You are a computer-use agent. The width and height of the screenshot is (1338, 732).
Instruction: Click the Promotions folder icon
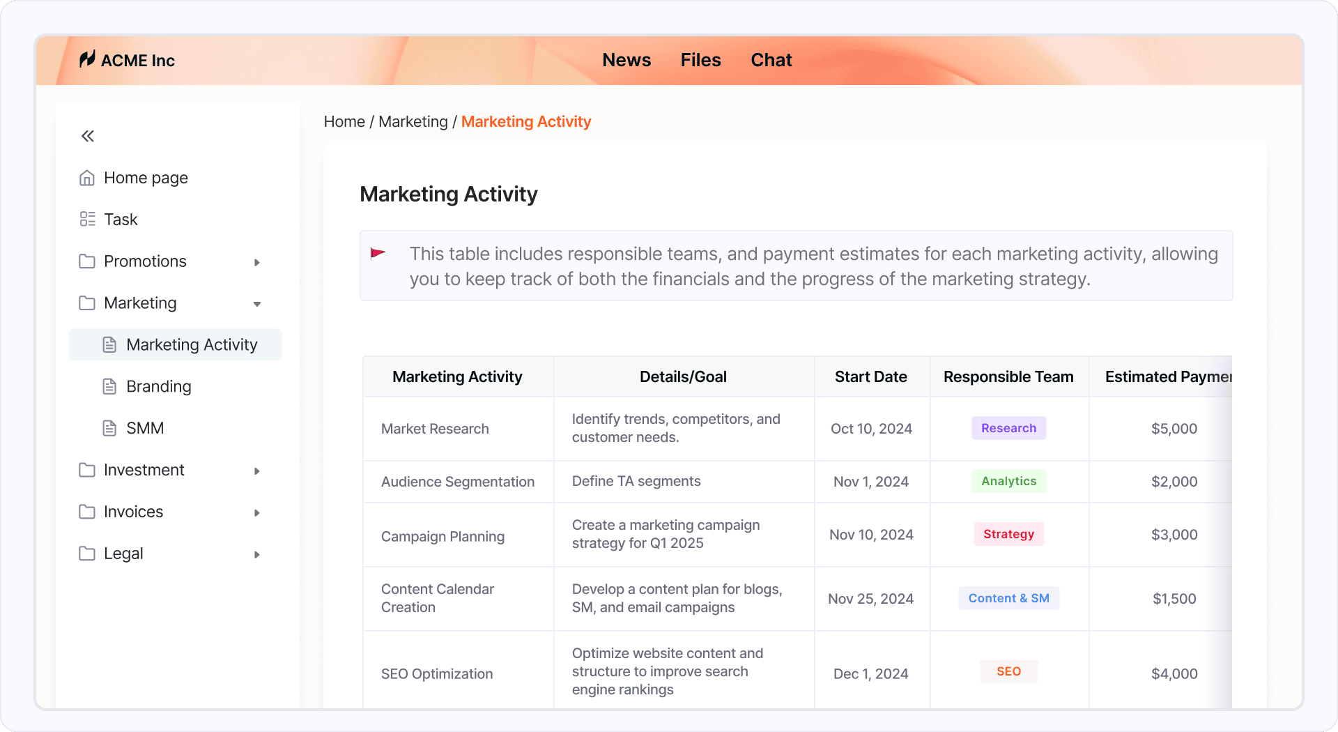tap(86, 261)
